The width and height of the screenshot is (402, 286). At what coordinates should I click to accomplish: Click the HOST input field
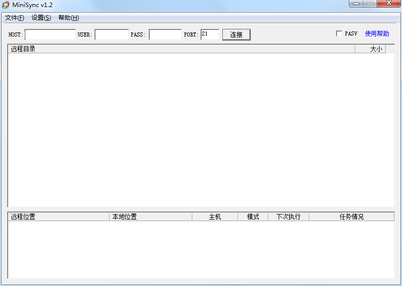tap(50, 34)
